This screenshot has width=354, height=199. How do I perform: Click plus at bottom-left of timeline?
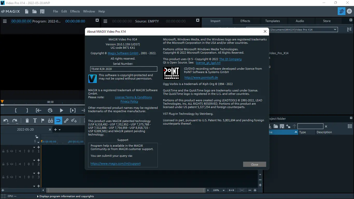click(3, 190)
